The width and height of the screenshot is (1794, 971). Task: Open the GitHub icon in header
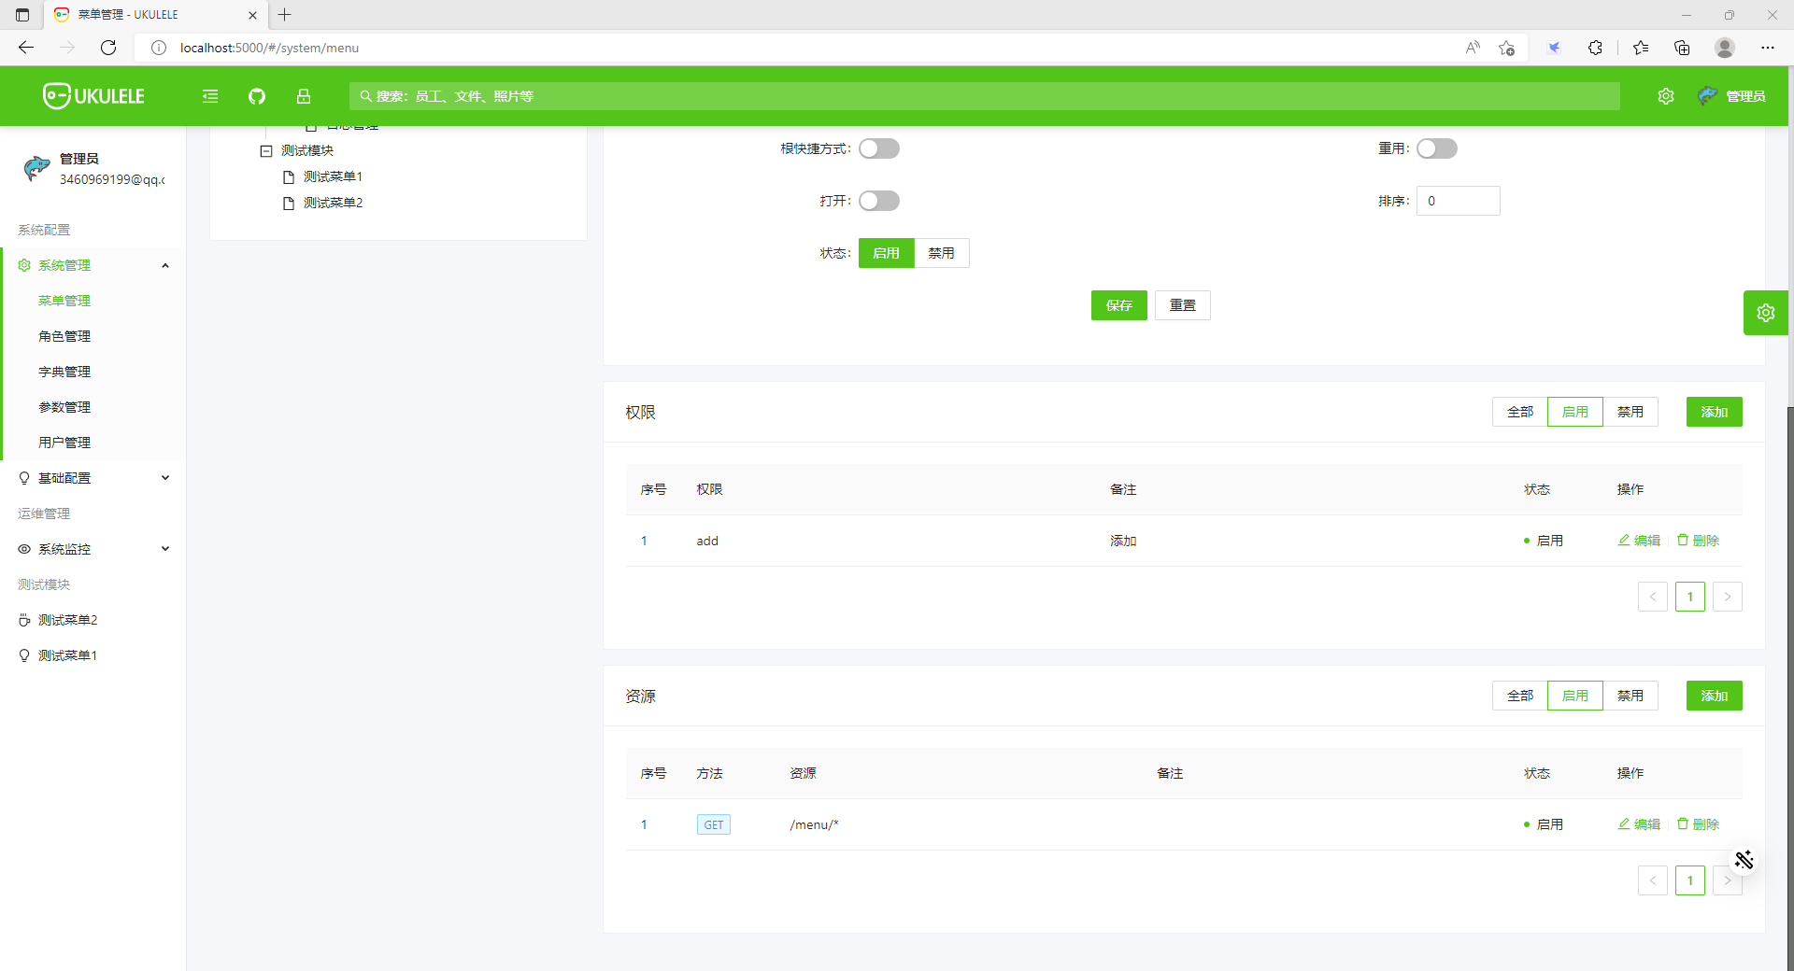[x=257, y=96]
